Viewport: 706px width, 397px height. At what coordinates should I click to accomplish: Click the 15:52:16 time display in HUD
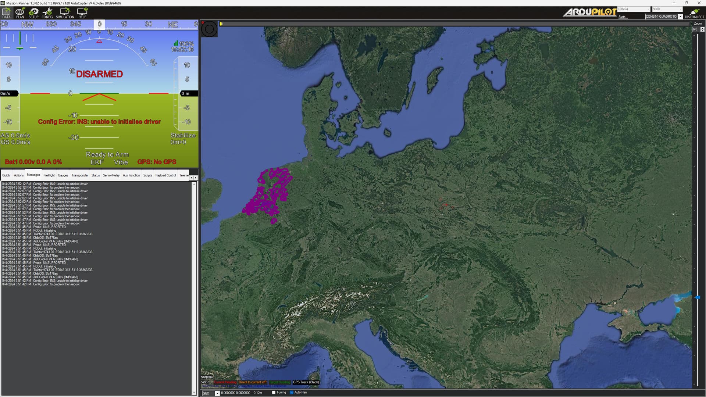[182, 49]
